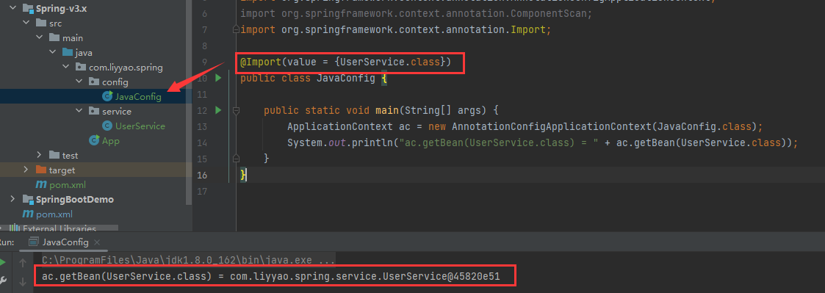Open JavaConfig class in project tree
The width and height of the screenshot is (825, 293).
click(138, 97)
